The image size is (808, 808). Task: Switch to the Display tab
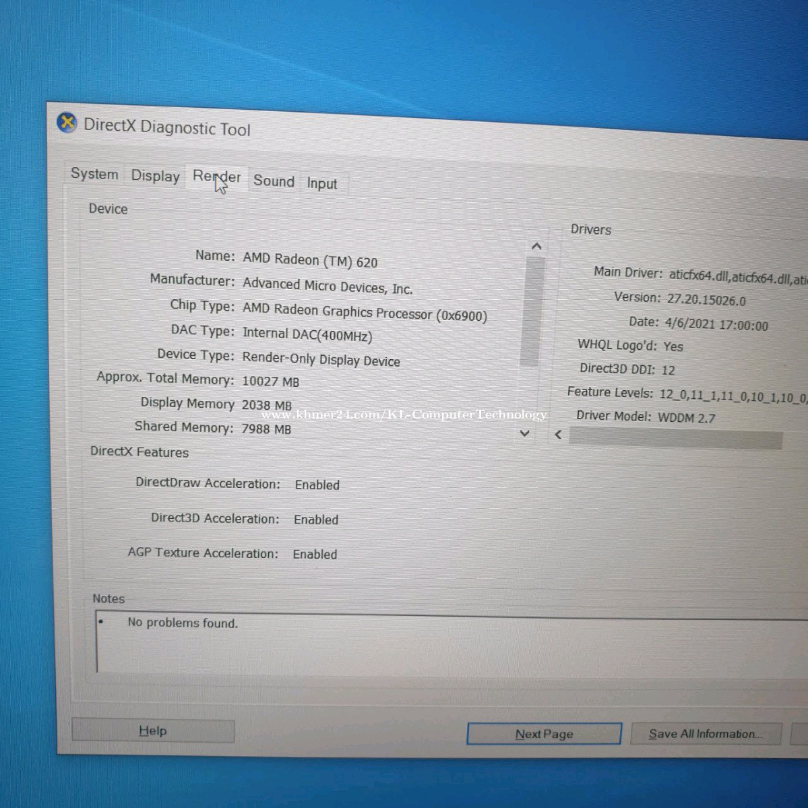[x=155, y=176]
